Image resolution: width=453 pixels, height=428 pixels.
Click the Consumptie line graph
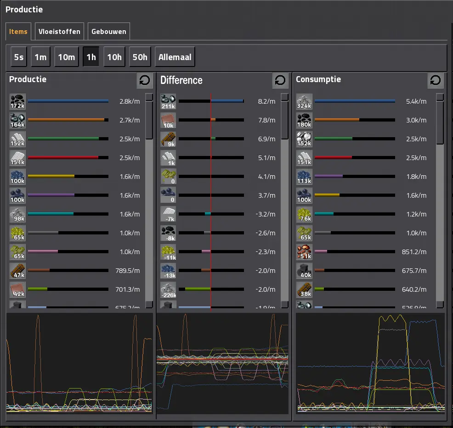coord(370,363)
